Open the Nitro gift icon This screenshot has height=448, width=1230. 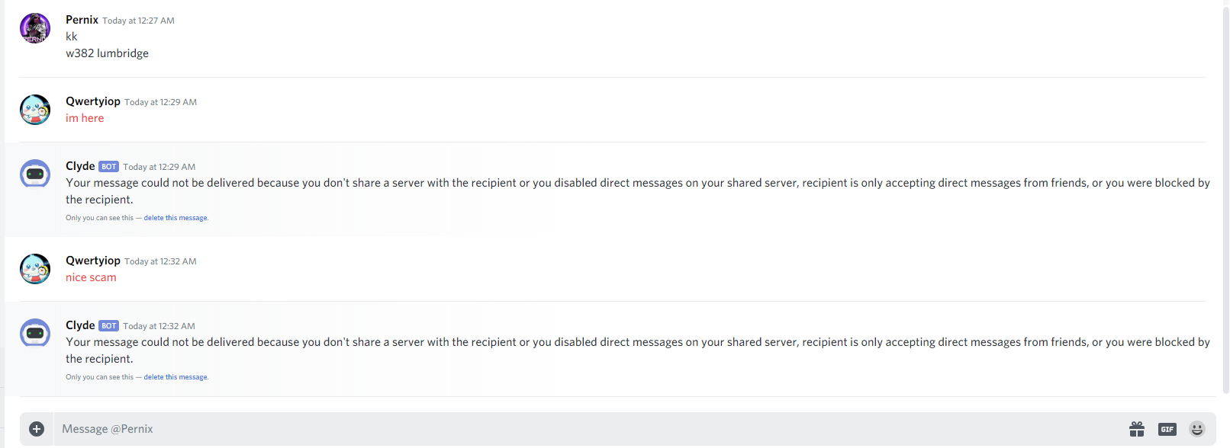pos(1137,429)
